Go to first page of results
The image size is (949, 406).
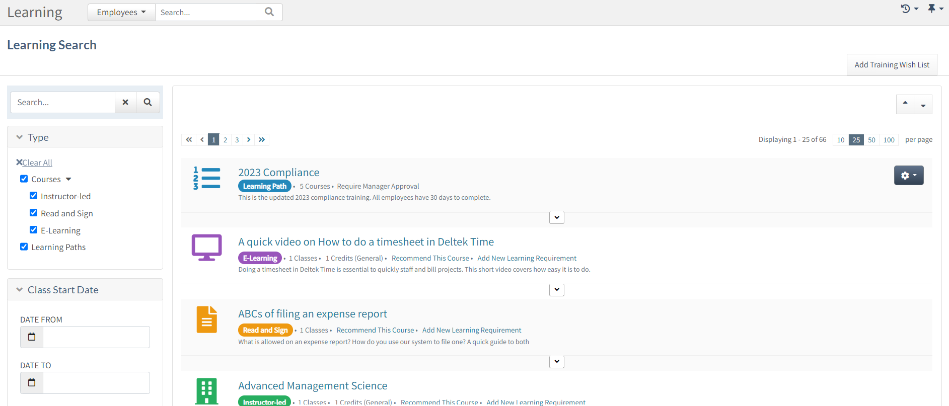(x=189, y=140)
